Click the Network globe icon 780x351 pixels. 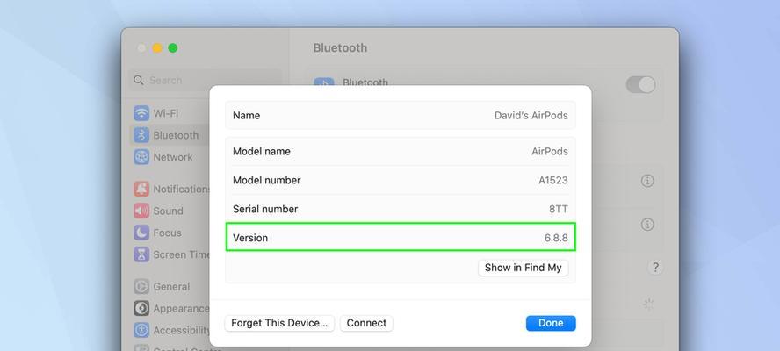141,157
